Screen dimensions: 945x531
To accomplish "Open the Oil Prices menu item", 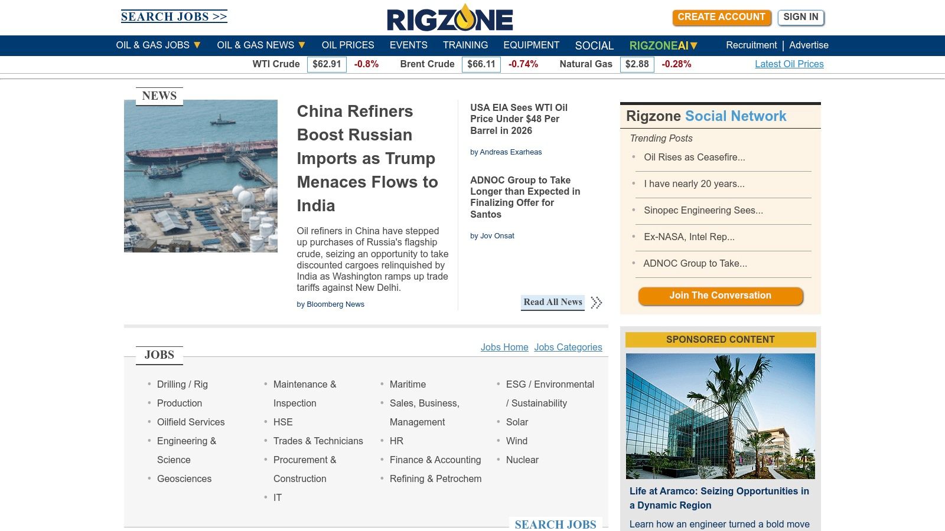I will (x=347, y=45).
